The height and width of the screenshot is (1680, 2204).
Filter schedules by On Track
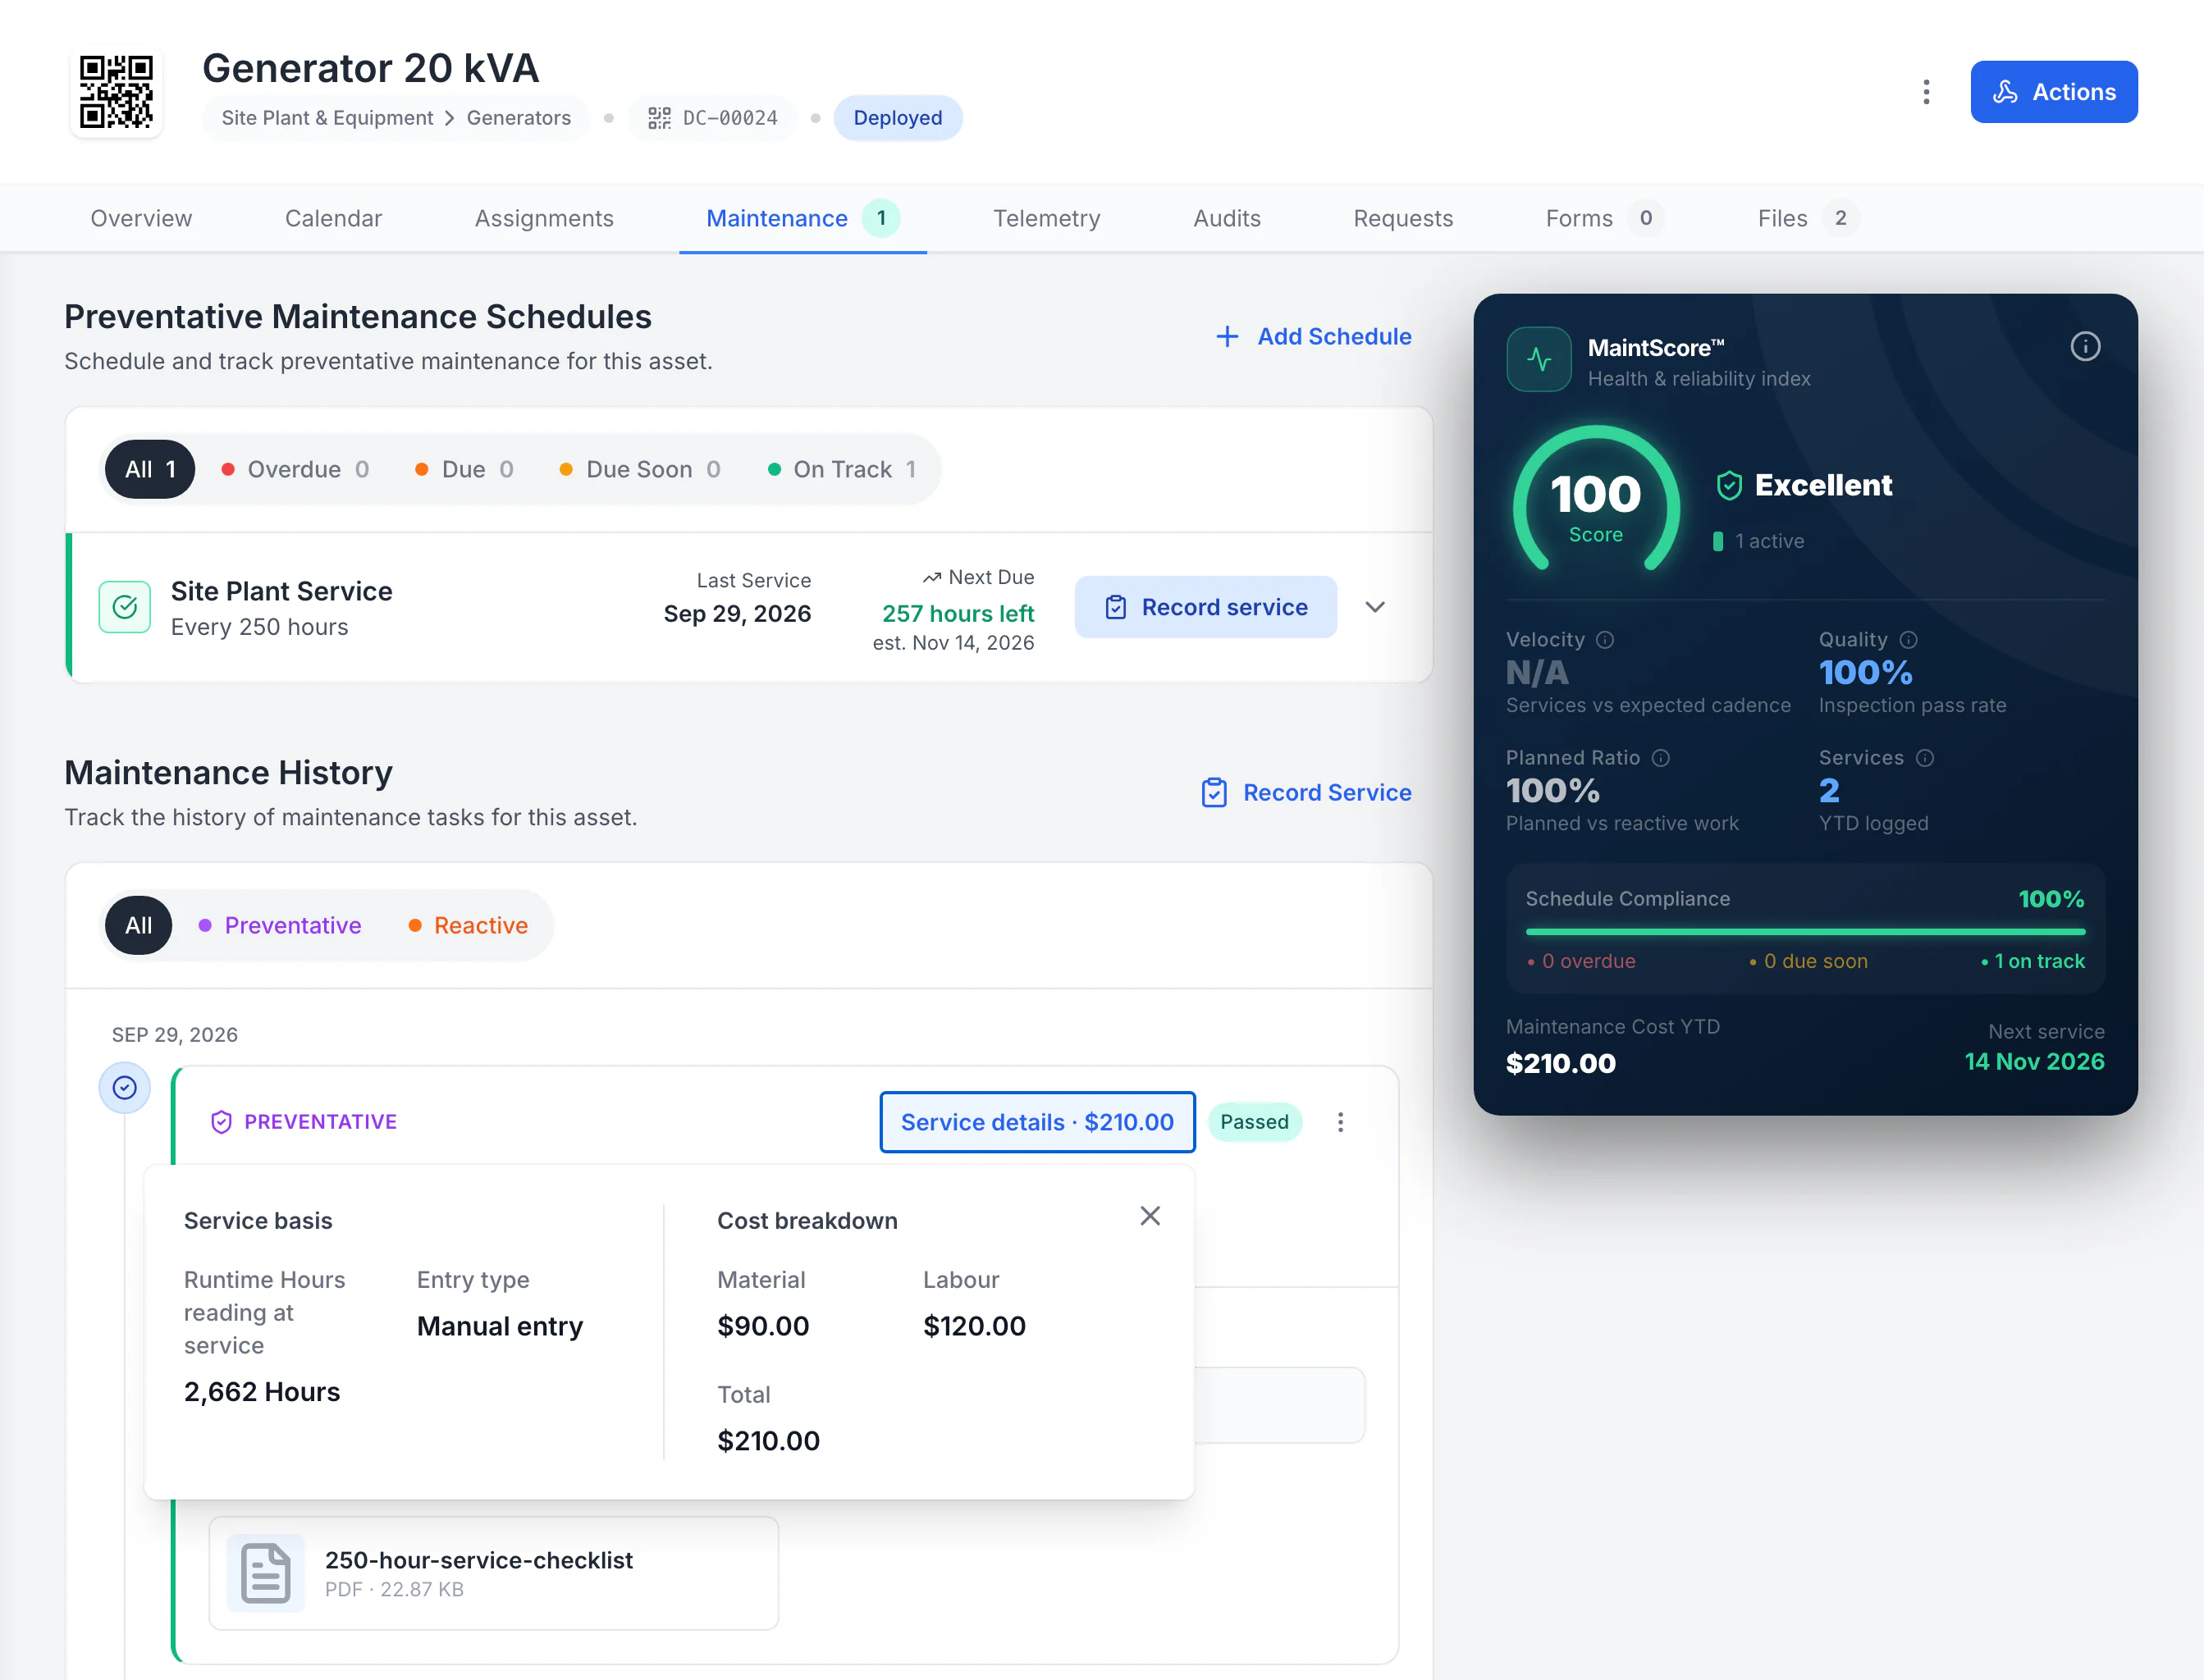point(842,469)
